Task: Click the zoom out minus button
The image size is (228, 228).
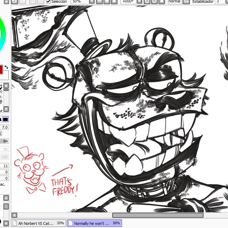Action: 99,2
